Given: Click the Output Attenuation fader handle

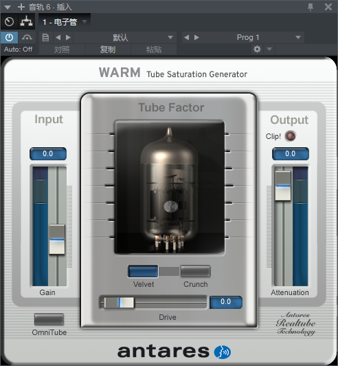Looking at the screenshot, I should [283, 186].
